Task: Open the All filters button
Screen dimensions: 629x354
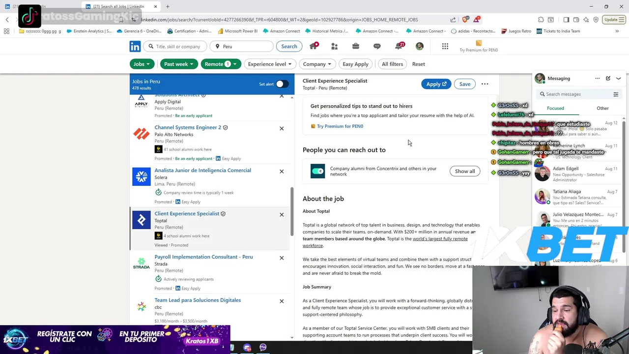Action: pyautogui.click(x=392, y=64)
